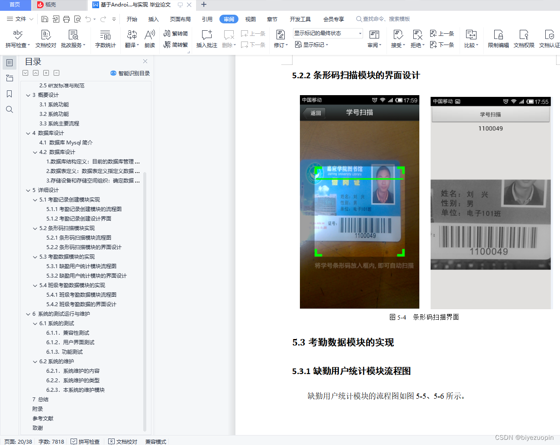Toggle track changes (修订)
The width and height of the screenshot is (560, 445).
pyautogui.click(x=280, y=38)
